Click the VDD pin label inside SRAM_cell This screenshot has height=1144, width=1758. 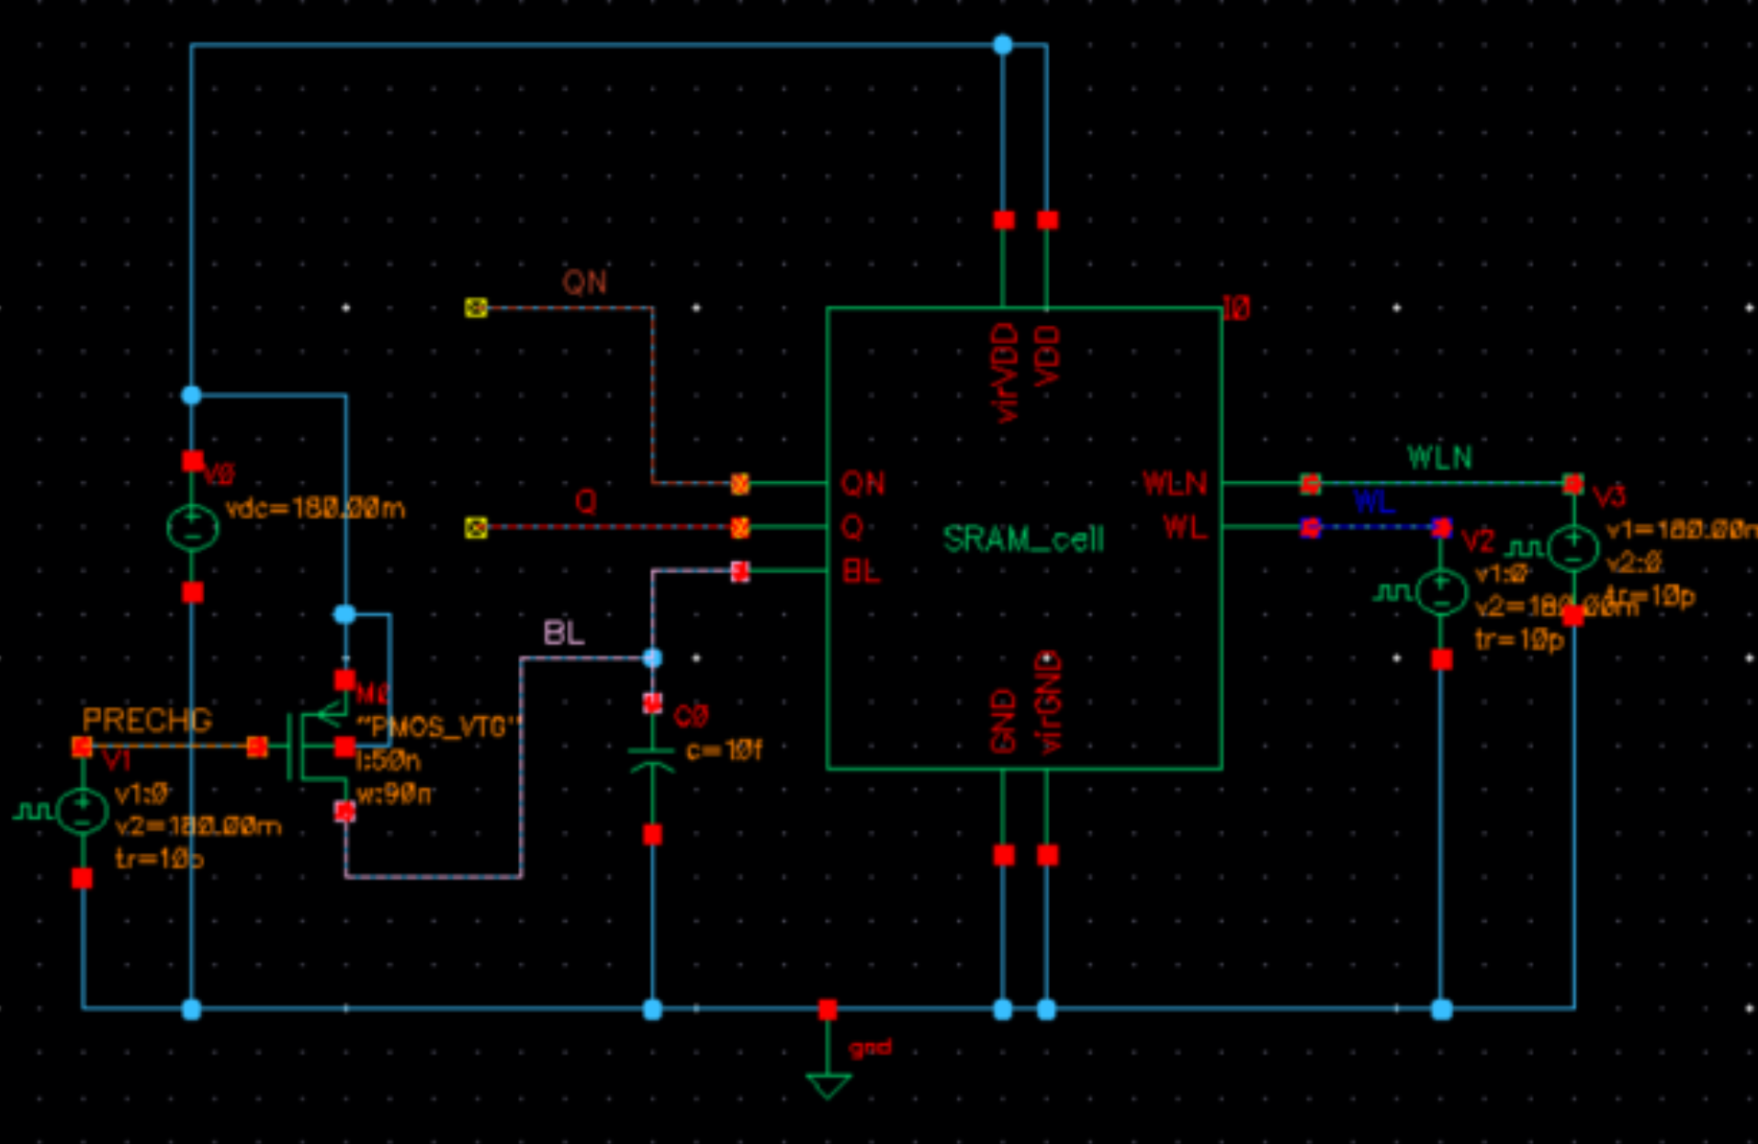pyautogui.click(x=1048, y=354)
